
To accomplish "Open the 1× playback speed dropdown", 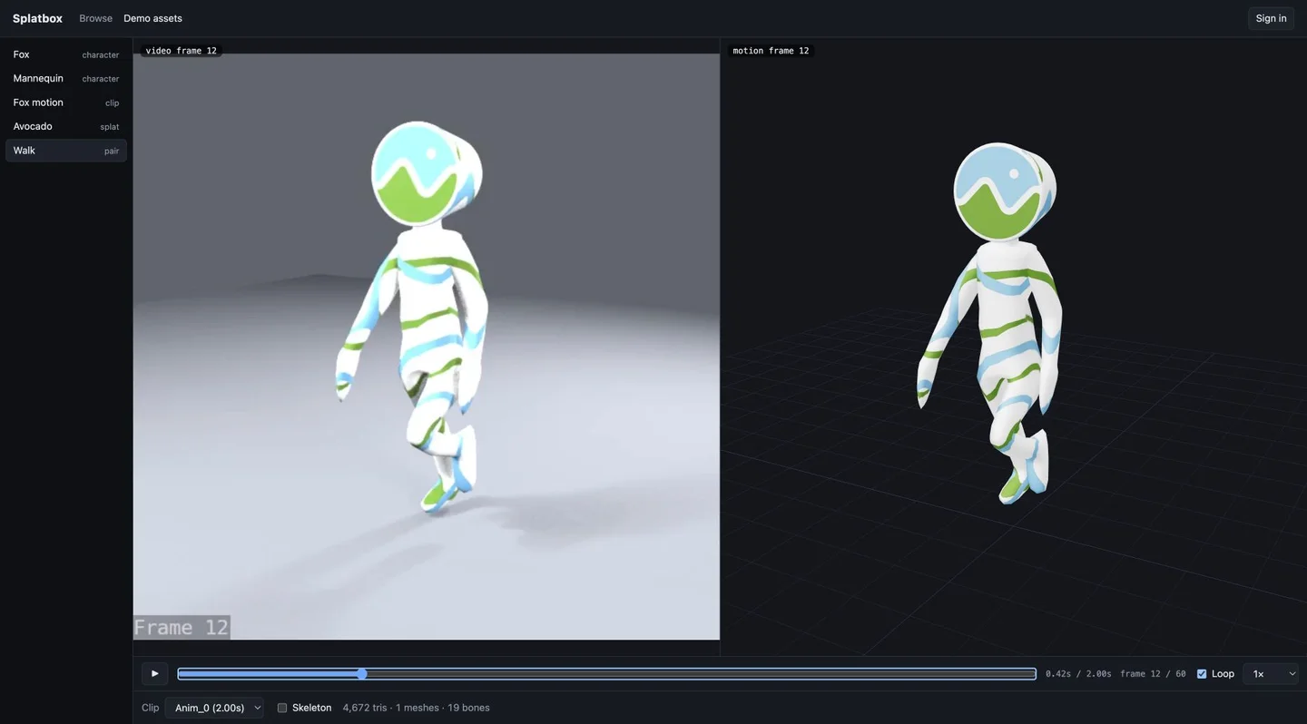I will click(1271, 674).
